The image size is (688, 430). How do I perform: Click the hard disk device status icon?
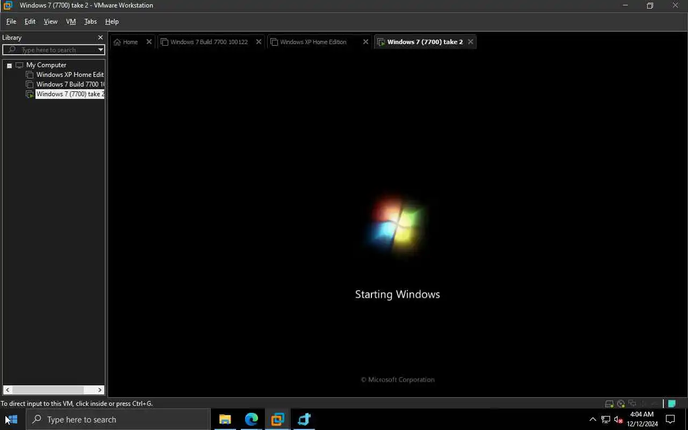[609, 404]
